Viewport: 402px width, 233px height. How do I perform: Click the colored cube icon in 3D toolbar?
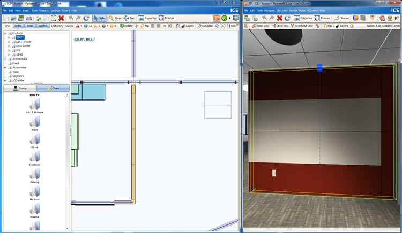(x=355, y=18)
